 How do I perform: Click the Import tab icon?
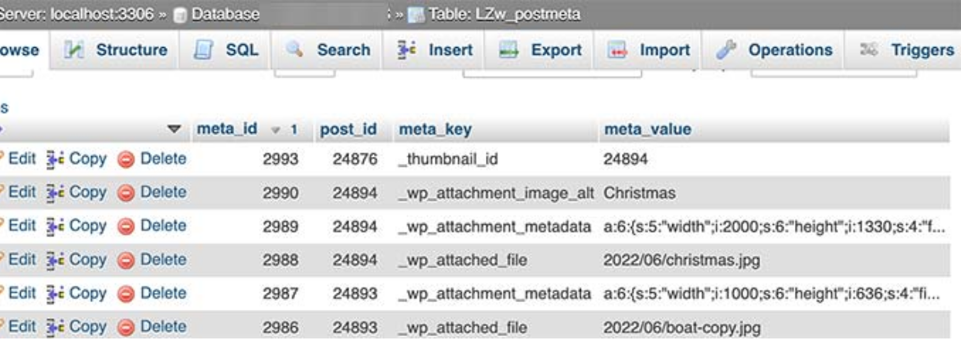pos(616,50)
